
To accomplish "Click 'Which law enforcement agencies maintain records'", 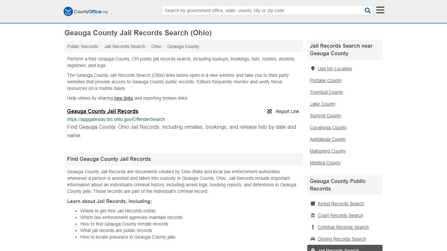I will coord(131,217).
